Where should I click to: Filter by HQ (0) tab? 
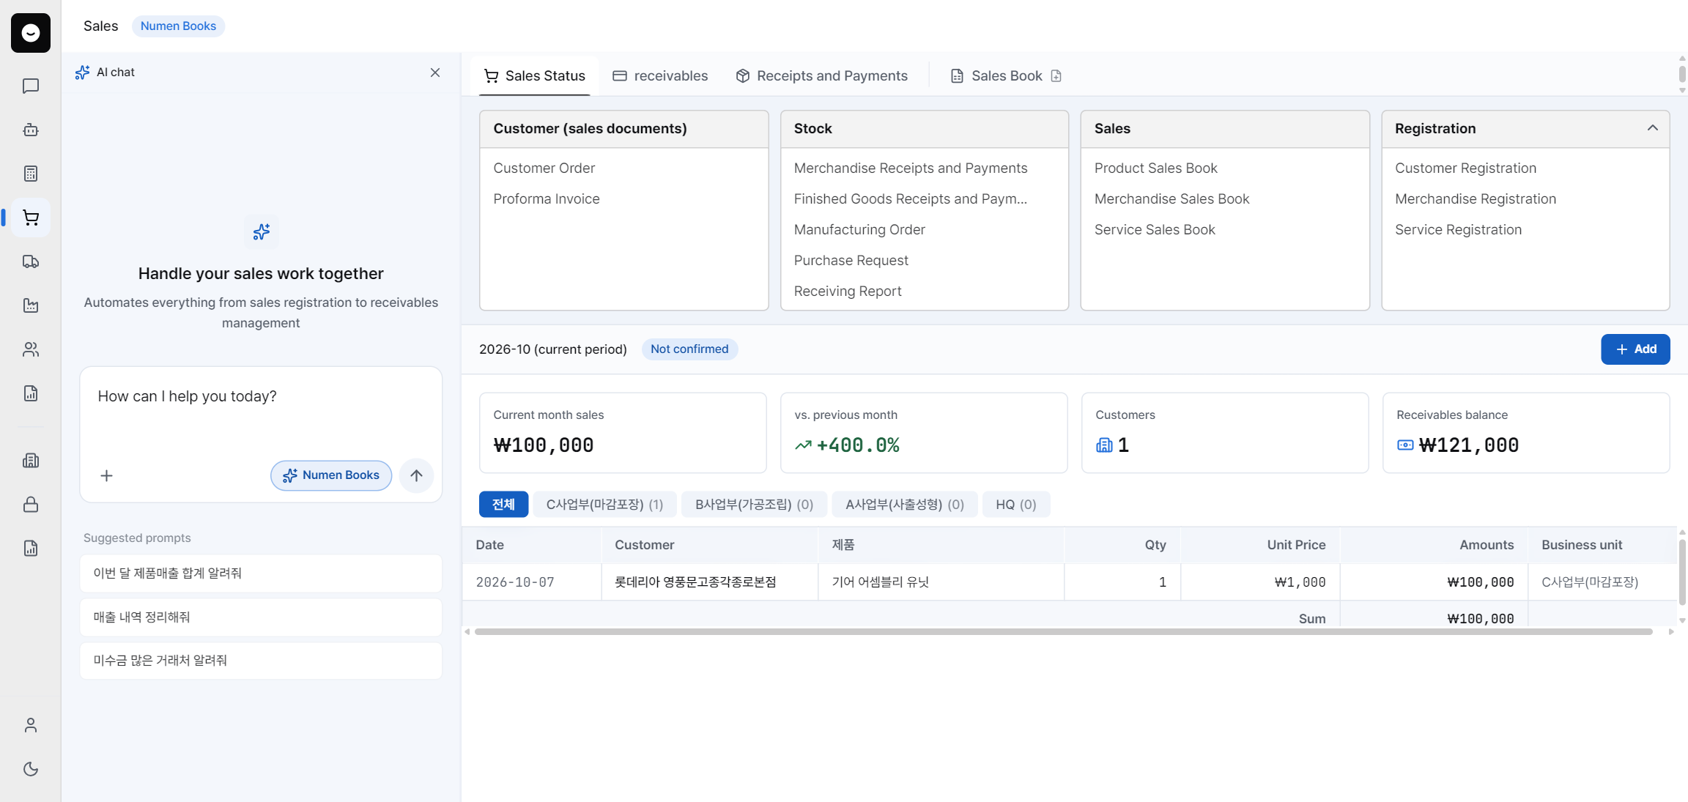pyautogui.click(x=1015, y=505)
